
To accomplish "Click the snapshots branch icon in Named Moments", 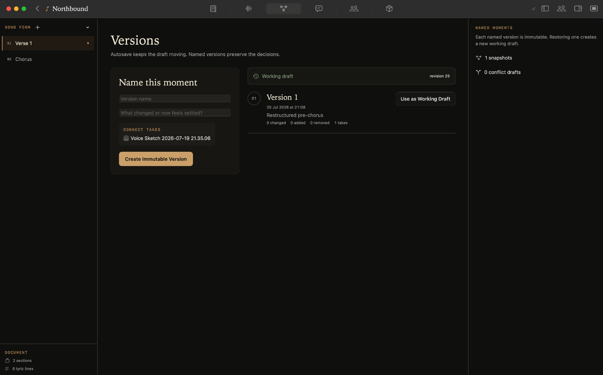I will tap(479, 58).
